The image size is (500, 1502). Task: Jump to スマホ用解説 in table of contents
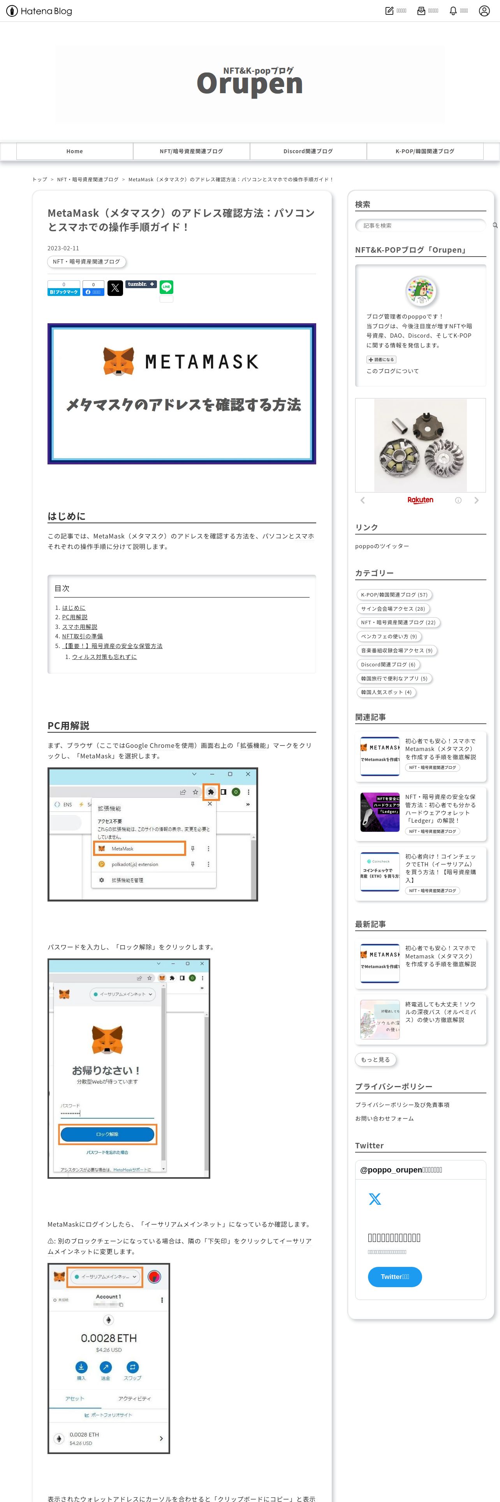tap(80, 627)
